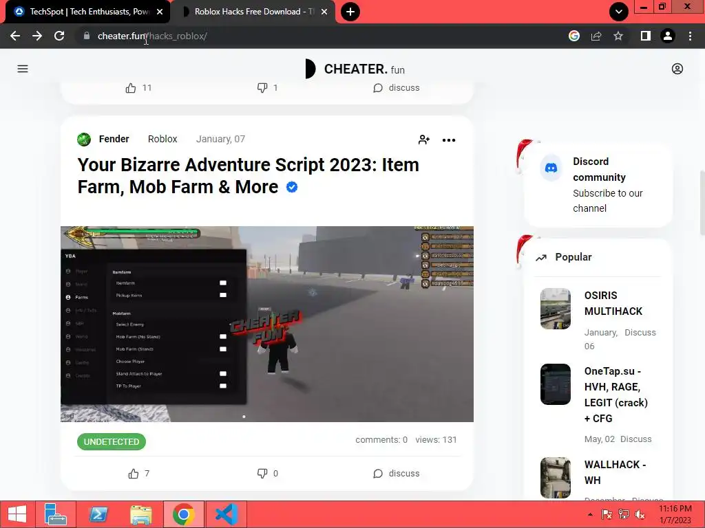Dislike the Bizarre Adventure post with 0 dislikes

pyautogui.click(x=268, y=474)
